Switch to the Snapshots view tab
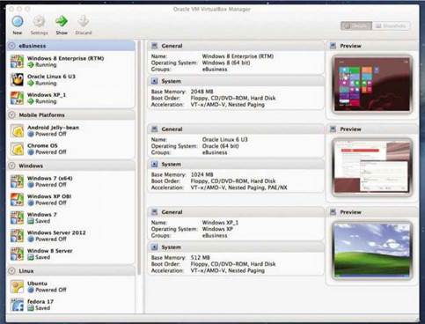 391,26
